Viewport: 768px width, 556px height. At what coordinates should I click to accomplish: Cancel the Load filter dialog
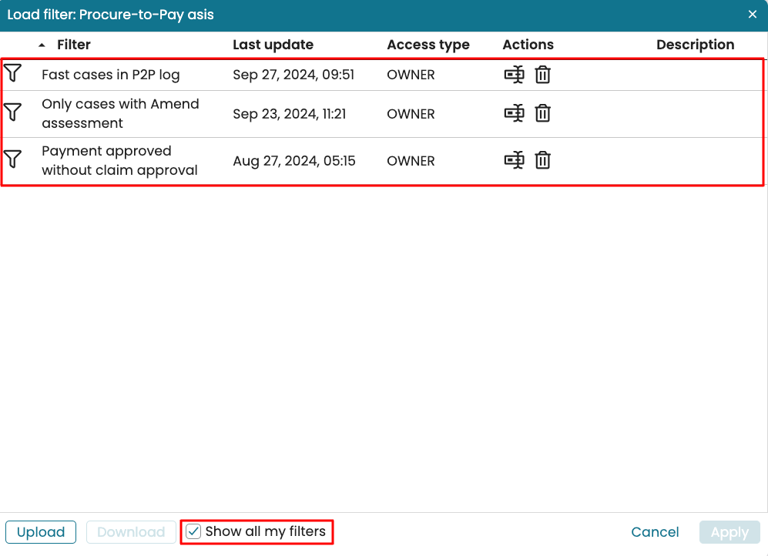tap(655, 532)
